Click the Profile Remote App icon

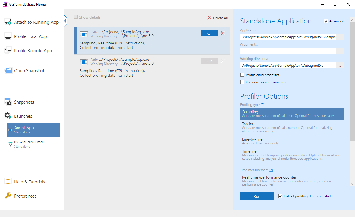8,50
